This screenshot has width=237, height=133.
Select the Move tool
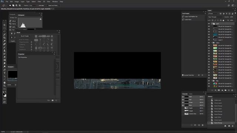coord(4,25)
